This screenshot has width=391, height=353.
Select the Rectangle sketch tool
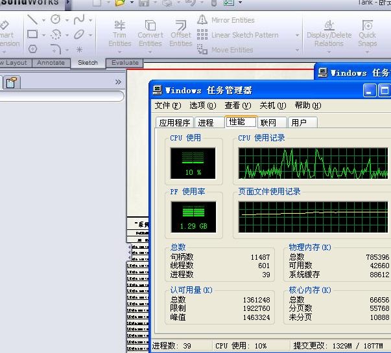[32, 34]
